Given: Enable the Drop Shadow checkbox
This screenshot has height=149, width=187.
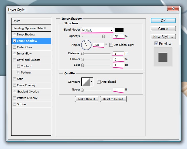Looking at the screenshot, I should [x=14, y=35].
